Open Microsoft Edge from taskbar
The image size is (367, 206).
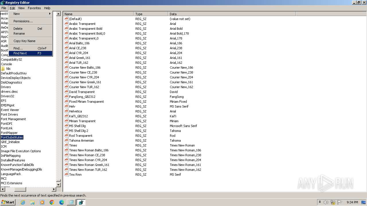(62, 202)
